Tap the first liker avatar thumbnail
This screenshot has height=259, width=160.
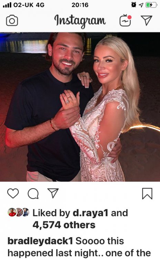[x=12, y=212]
